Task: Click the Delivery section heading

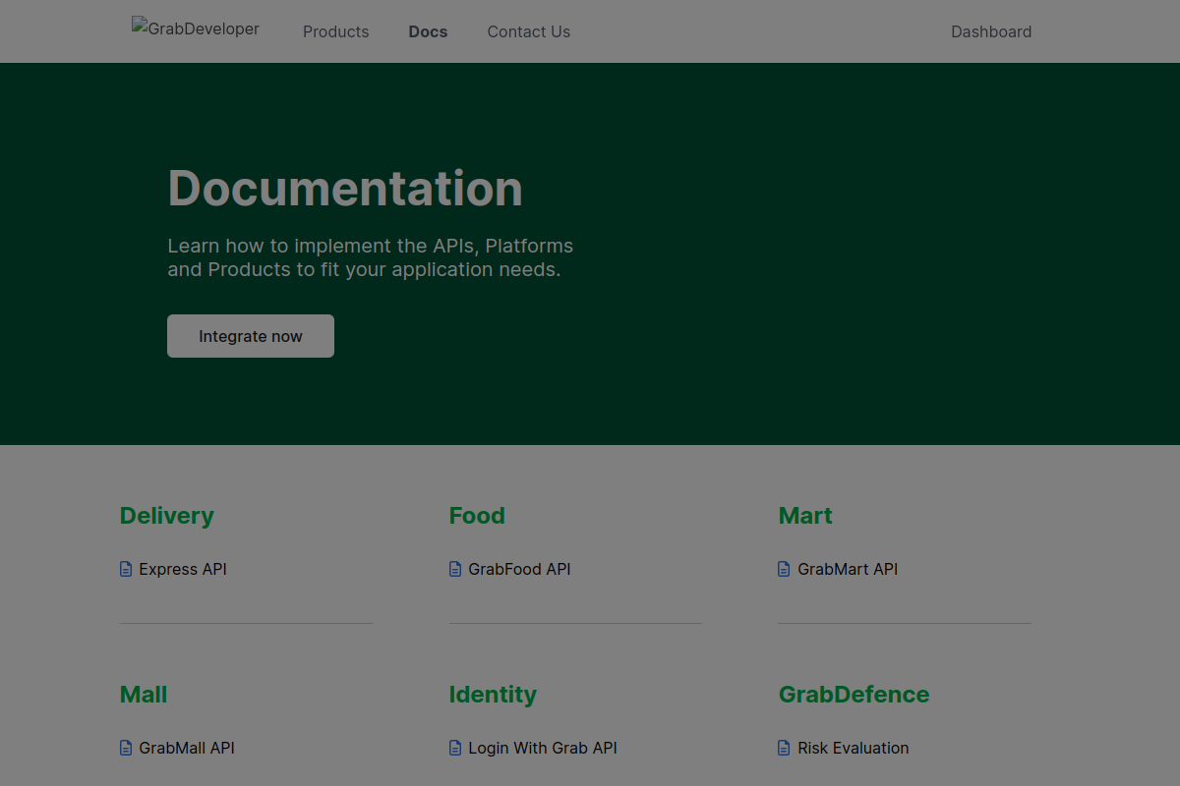Action: pyautogui.click(x=167, y=516)
